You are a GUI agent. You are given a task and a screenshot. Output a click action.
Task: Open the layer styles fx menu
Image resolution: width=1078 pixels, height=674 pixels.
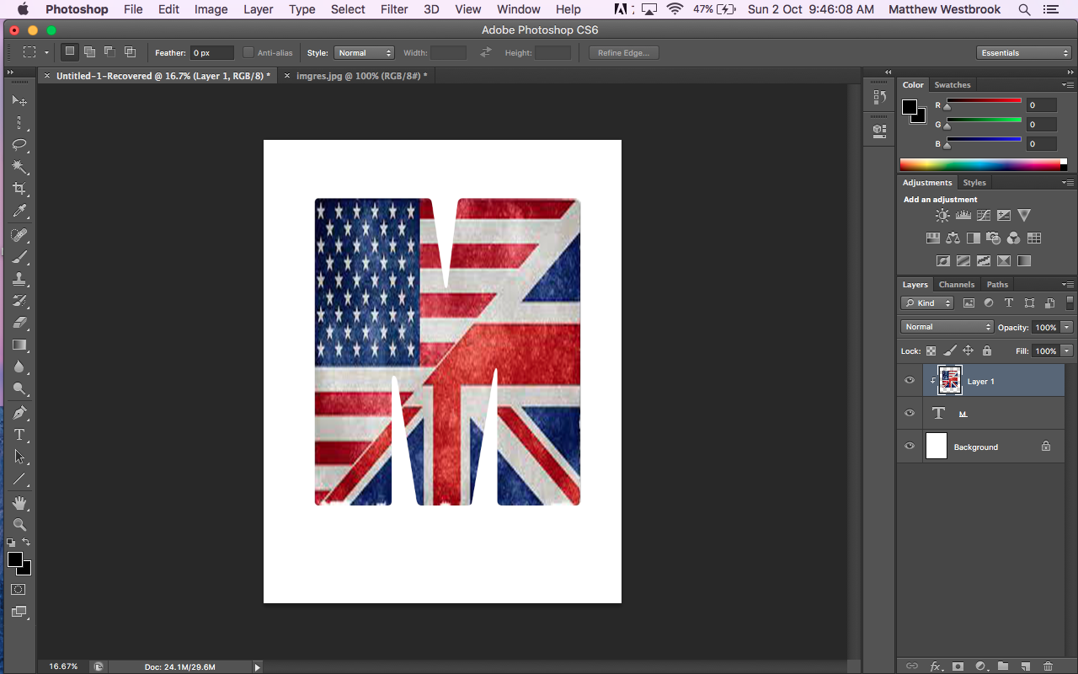click(935, 666)
